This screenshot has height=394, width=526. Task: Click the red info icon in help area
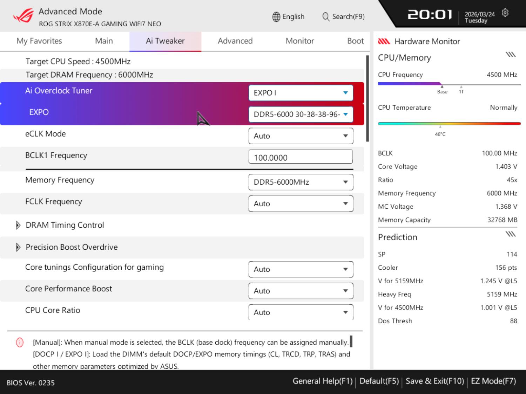coord(20,343)
